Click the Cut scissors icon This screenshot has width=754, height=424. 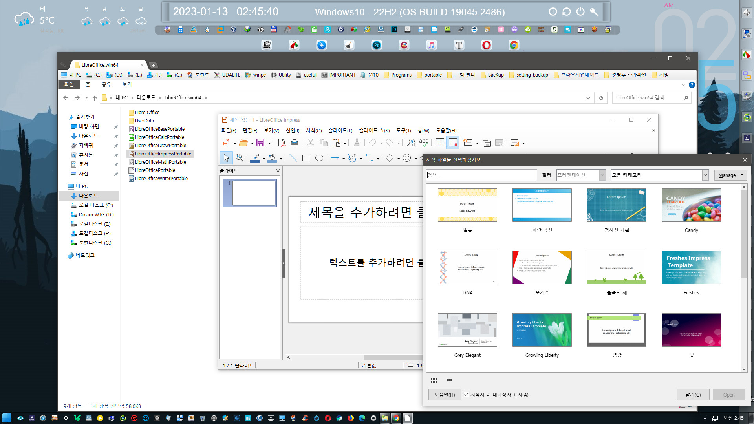(x=311, y=143)
